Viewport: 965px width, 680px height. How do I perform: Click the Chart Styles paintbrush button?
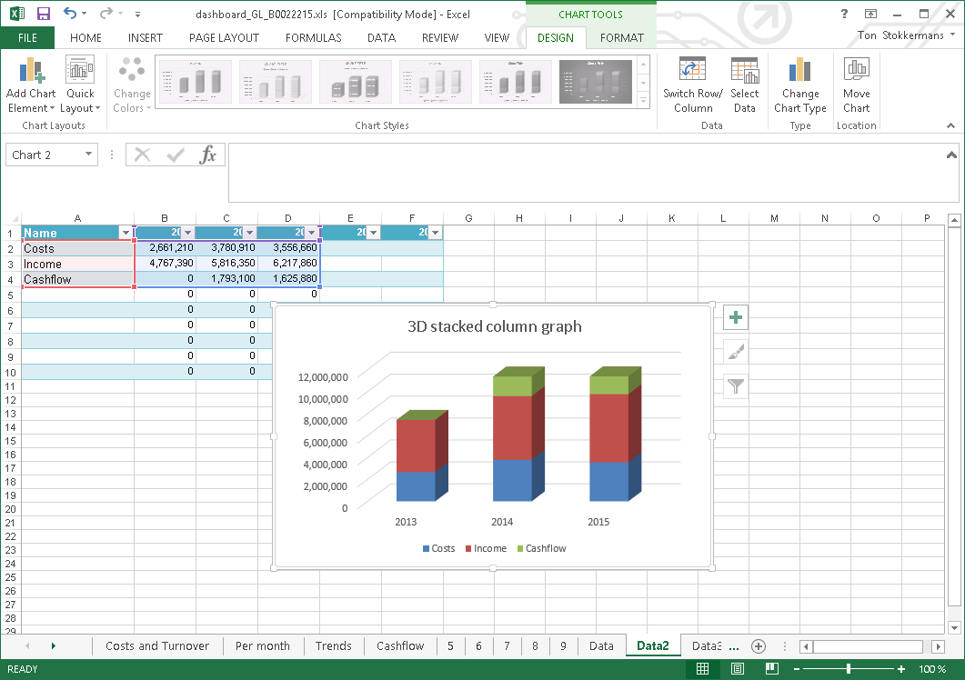pyautogui.click(x=736, y=352)
